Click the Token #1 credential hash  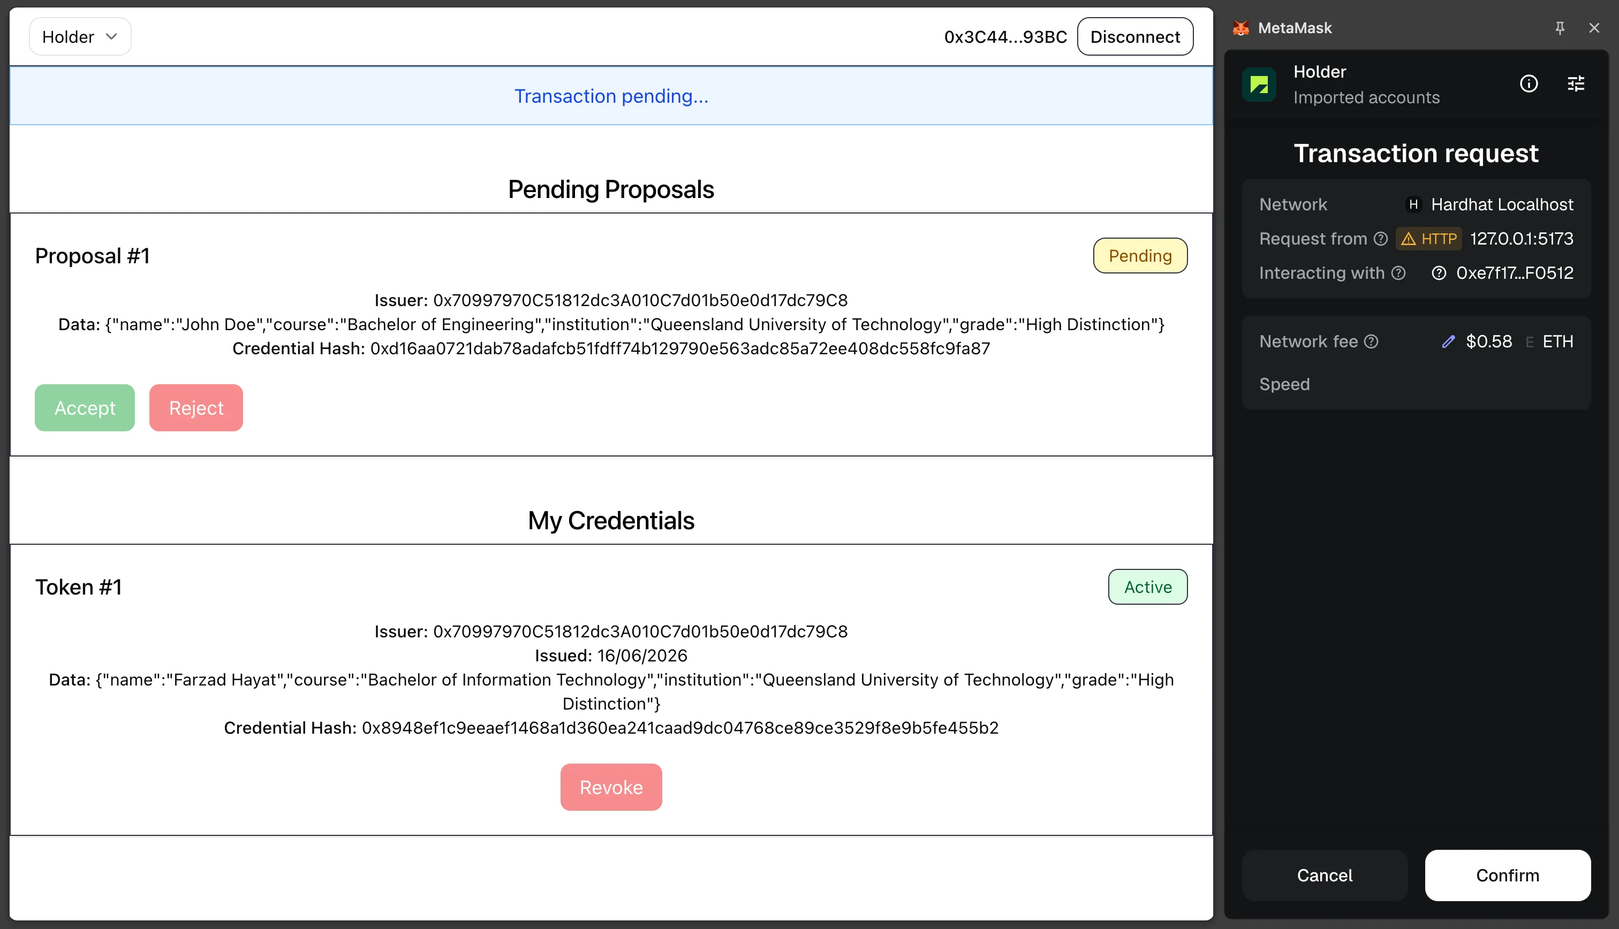(x=680, y=728)
